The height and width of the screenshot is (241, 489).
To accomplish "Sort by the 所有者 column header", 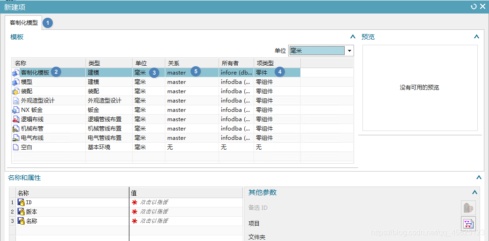I will click(236, 63).
